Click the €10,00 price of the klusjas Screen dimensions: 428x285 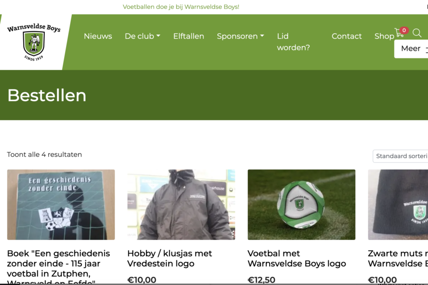point(142,280)
